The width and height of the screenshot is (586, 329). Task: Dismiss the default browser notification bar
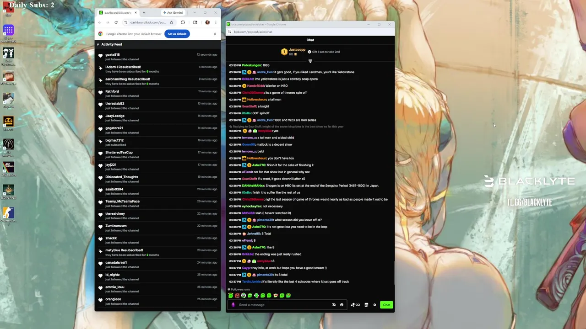coord(215,34)
